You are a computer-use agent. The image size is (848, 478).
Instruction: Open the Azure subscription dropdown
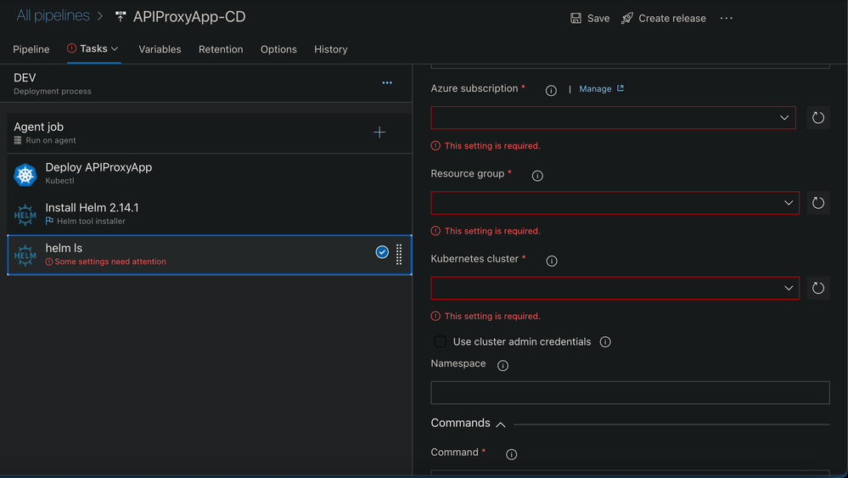(x=613, y=118)
